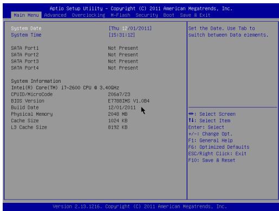279x211 pixels.
Task: Click Not Present status for SATA Port4
Action: (x=123, y=68)
